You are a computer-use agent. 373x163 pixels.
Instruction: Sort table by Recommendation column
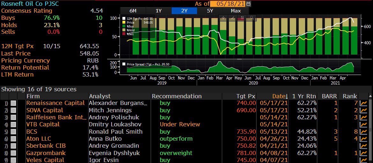tap(177, 96)
